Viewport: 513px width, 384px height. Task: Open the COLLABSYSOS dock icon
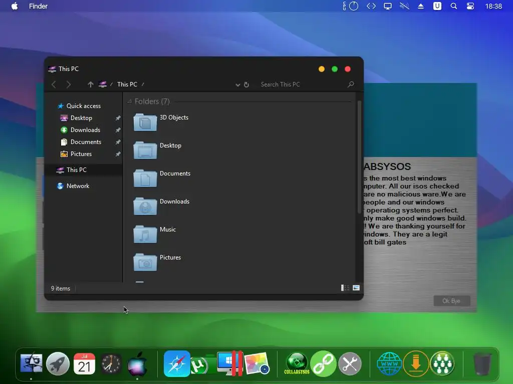point(297,363)
